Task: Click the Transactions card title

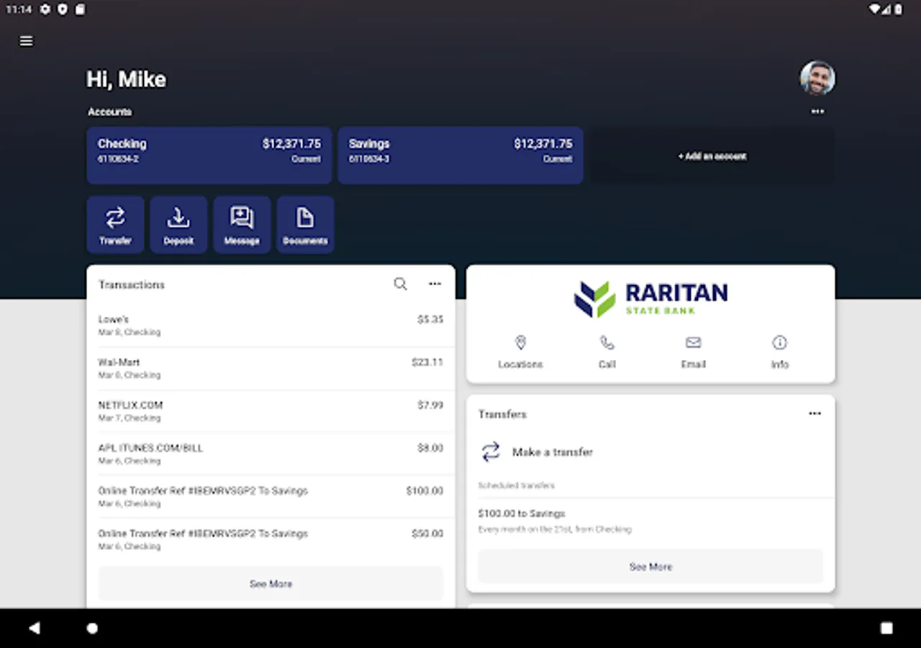Action: [x=132, y=284]
